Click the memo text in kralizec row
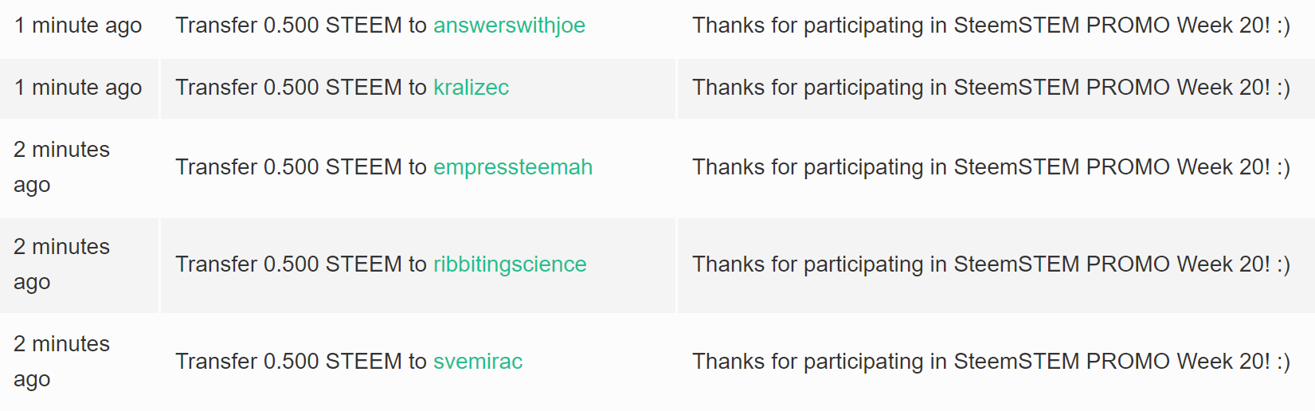Image resolution: width=1315 pixels, height=411 pixels. pyautogui.click(x=991, y=88)
